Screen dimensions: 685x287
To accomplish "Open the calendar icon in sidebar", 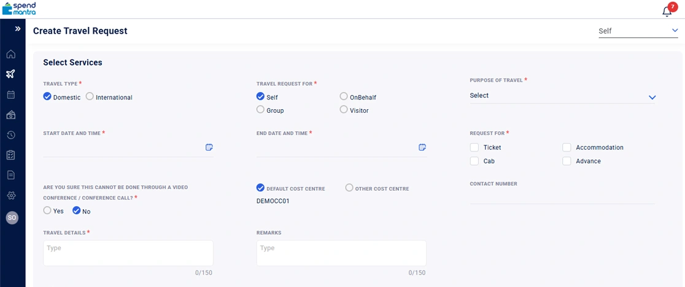I will 11,94.
